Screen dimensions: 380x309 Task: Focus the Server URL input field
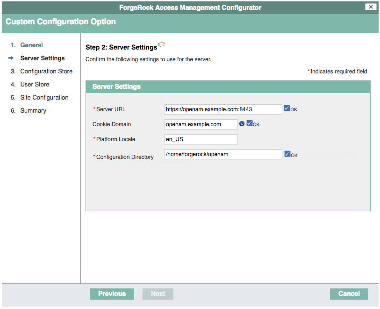click(223, 109)
